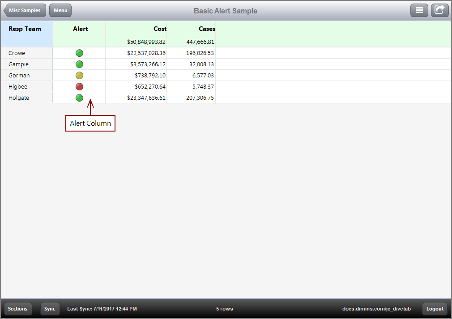452x319 pixels.
Task: Click Higbee's red alert indicator
Action: pos(80,87)
